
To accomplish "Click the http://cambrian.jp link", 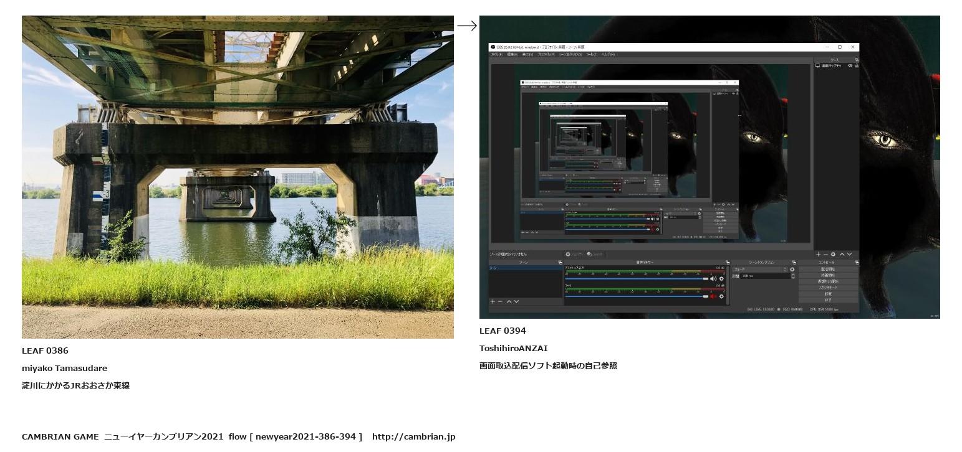I will click(413, 436).
